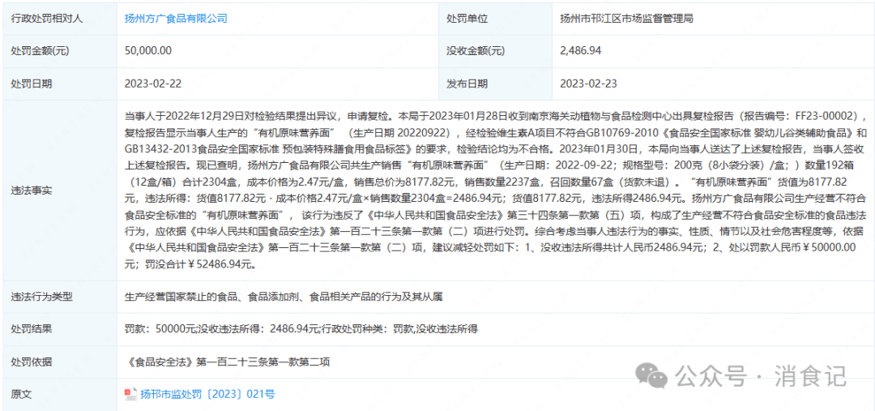This screenshot has height=411, width=875.
Task: Open the 扬州方广食品有限公司 company link
Action: tap(176, 17)
